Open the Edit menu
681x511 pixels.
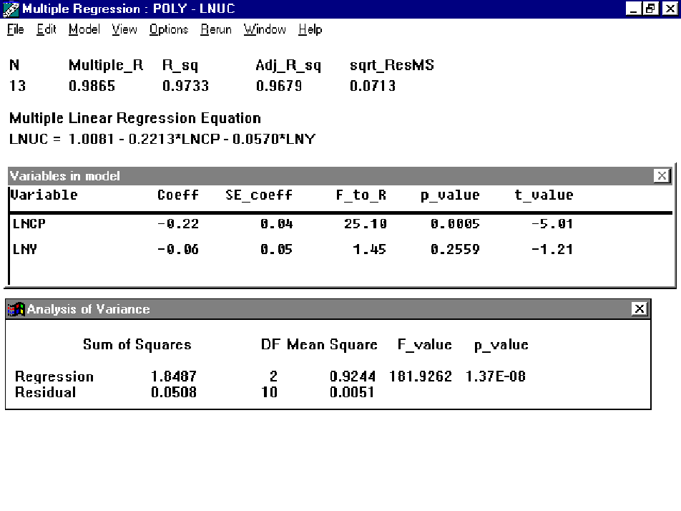point(46,29)
